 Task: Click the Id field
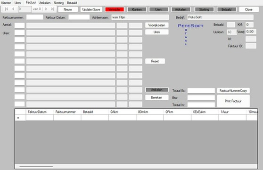click(251, 39)
